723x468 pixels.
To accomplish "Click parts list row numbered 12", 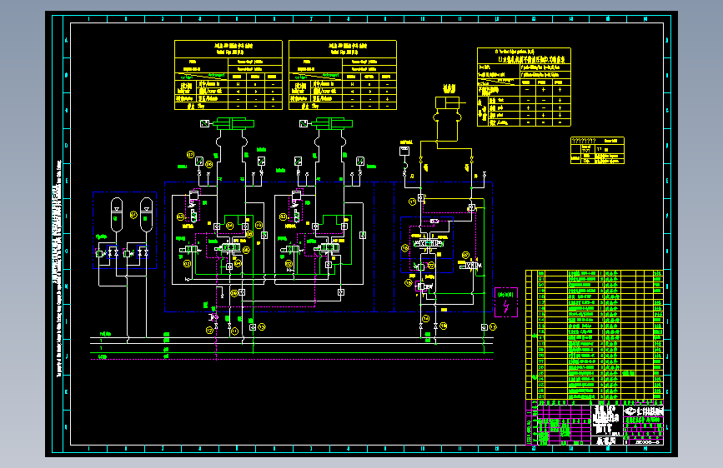I will pyautogui.click(x=595, y=331).
